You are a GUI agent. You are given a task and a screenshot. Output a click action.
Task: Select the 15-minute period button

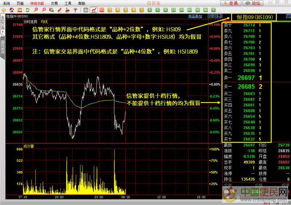click(174, 10)
